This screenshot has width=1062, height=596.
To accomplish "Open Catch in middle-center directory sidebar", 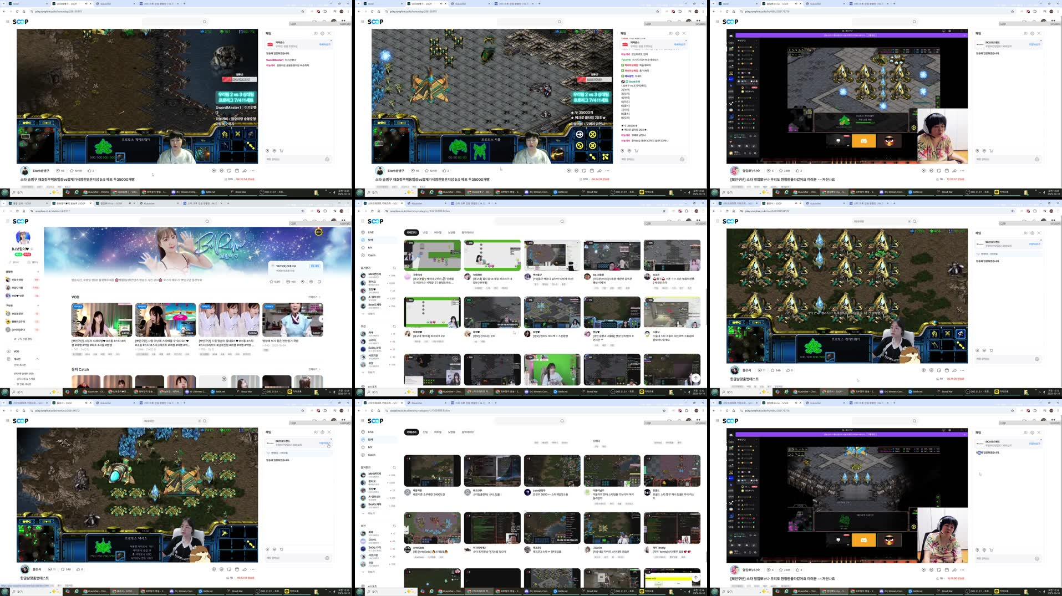I will [x=372, y=256].
